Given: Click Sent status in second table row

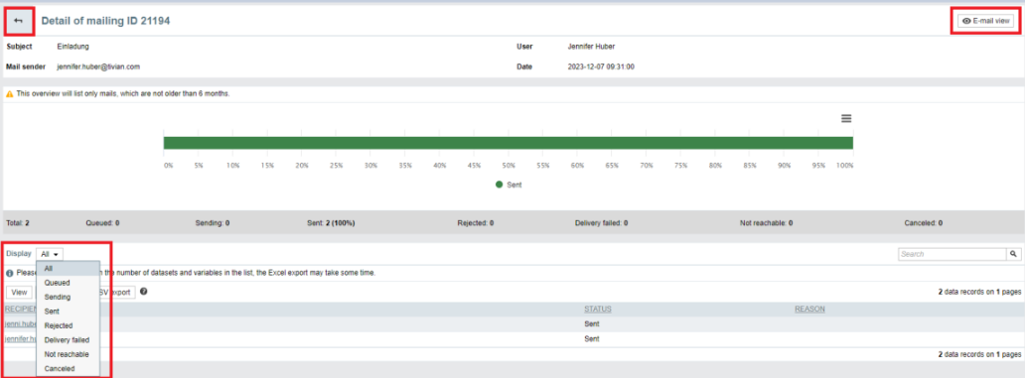Looking at the screenshot, I should coord(592,339).
